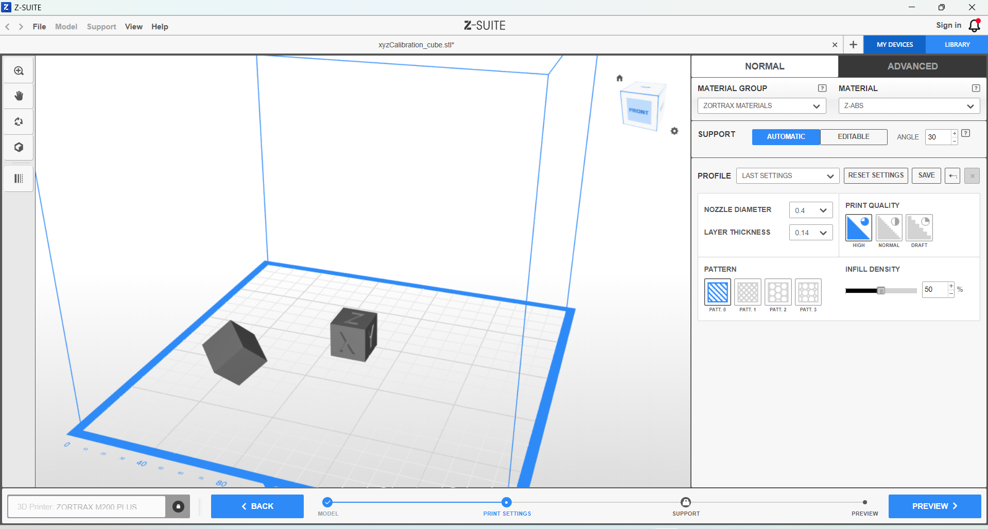Set support mode to AUTOMATIC
The image size is (988, 529).
pyautogui.click(x=786, y=137)
